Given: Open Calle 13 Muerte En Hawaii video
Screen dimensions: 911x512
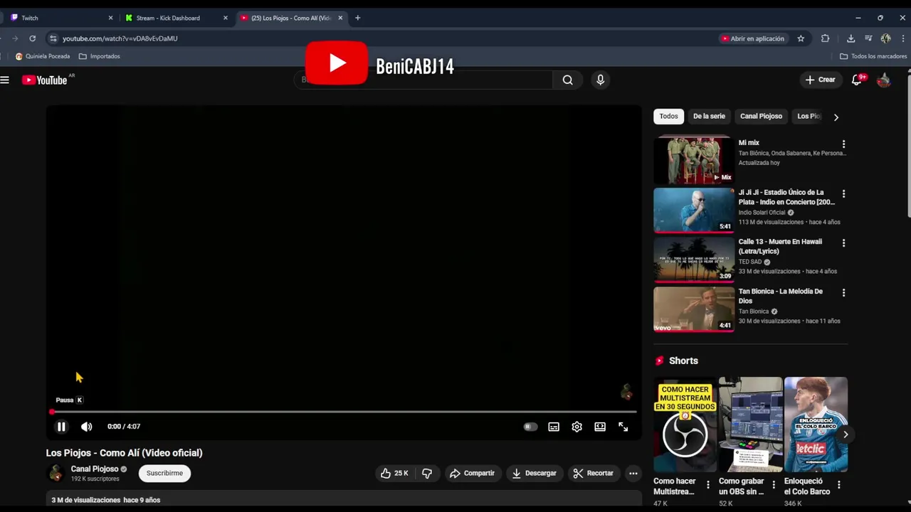Looking at the screenshot, I should tap(694, 260).
